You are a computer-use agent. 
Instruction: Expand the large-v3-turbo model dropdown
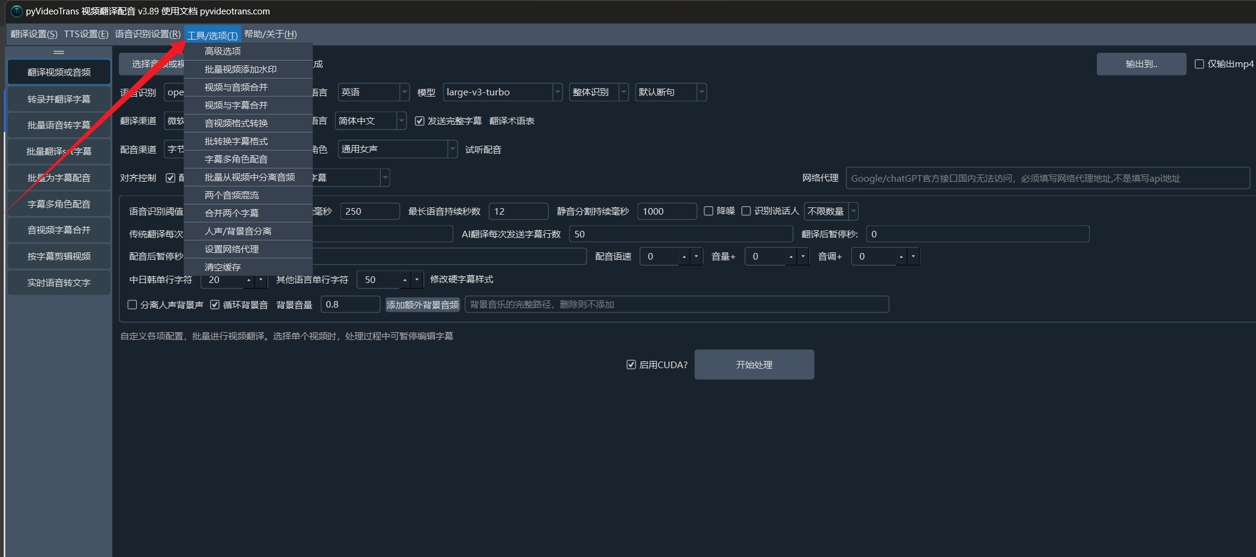click(557, 92)
